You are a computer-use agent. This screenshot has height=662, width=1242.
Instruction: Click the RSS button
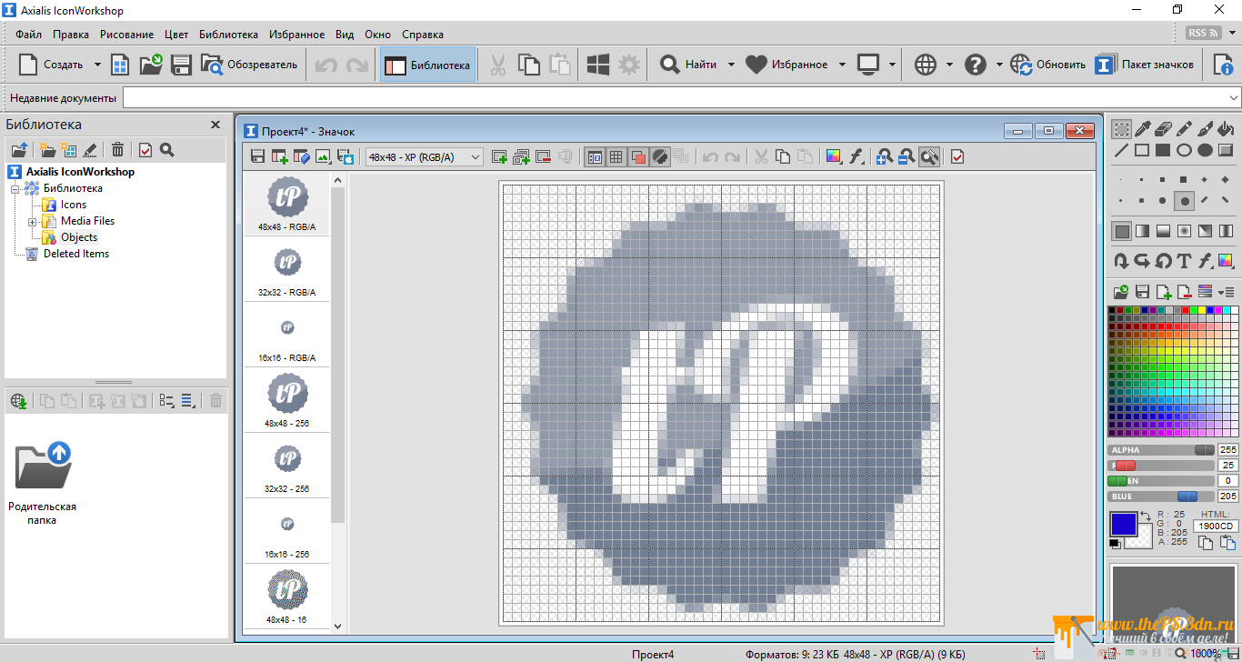coord(1205,33)
